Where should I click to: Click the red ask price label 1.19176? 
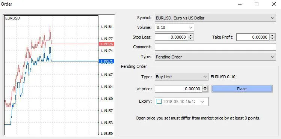click(x=106, y=44)
